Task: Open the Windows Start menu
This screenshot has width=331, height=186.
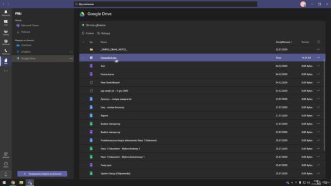Action: [x=4, y=182]
